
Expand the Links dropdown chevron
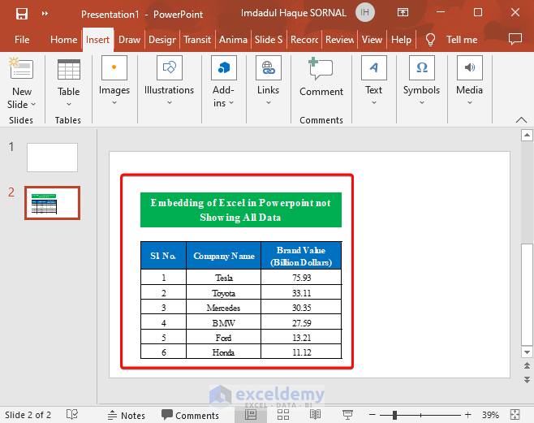(x=269, y=102)
